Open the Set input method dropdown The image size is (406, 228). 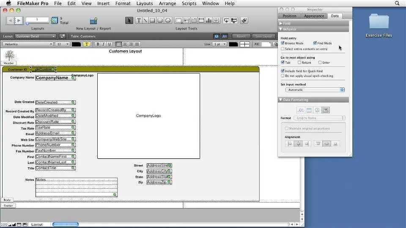point(315,90)
